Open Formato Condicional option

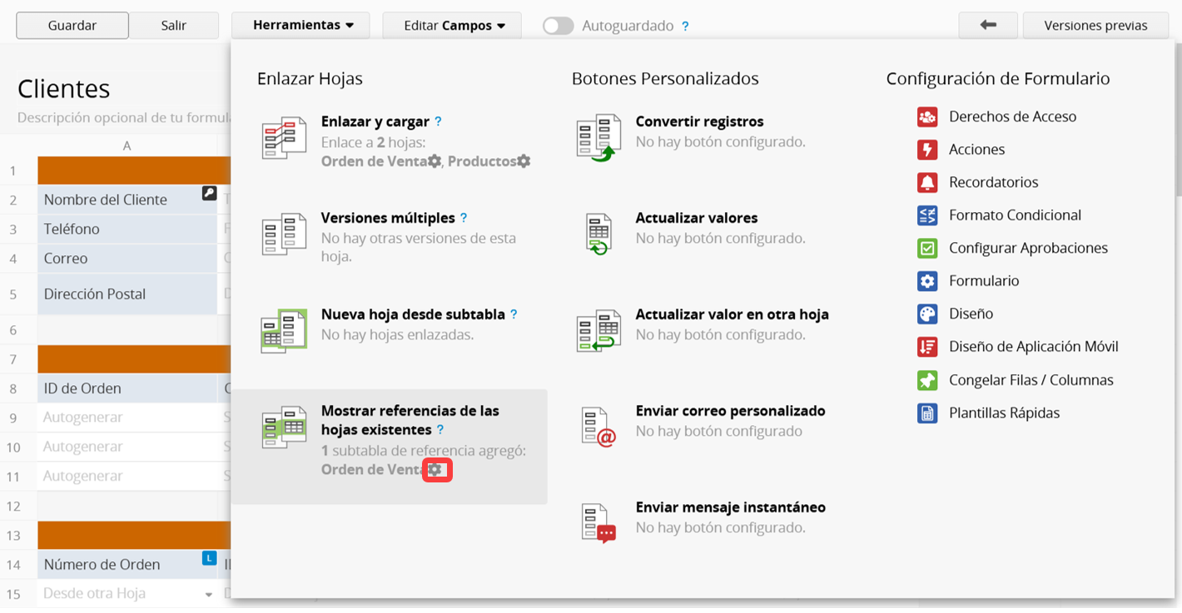coord(1014,215)
